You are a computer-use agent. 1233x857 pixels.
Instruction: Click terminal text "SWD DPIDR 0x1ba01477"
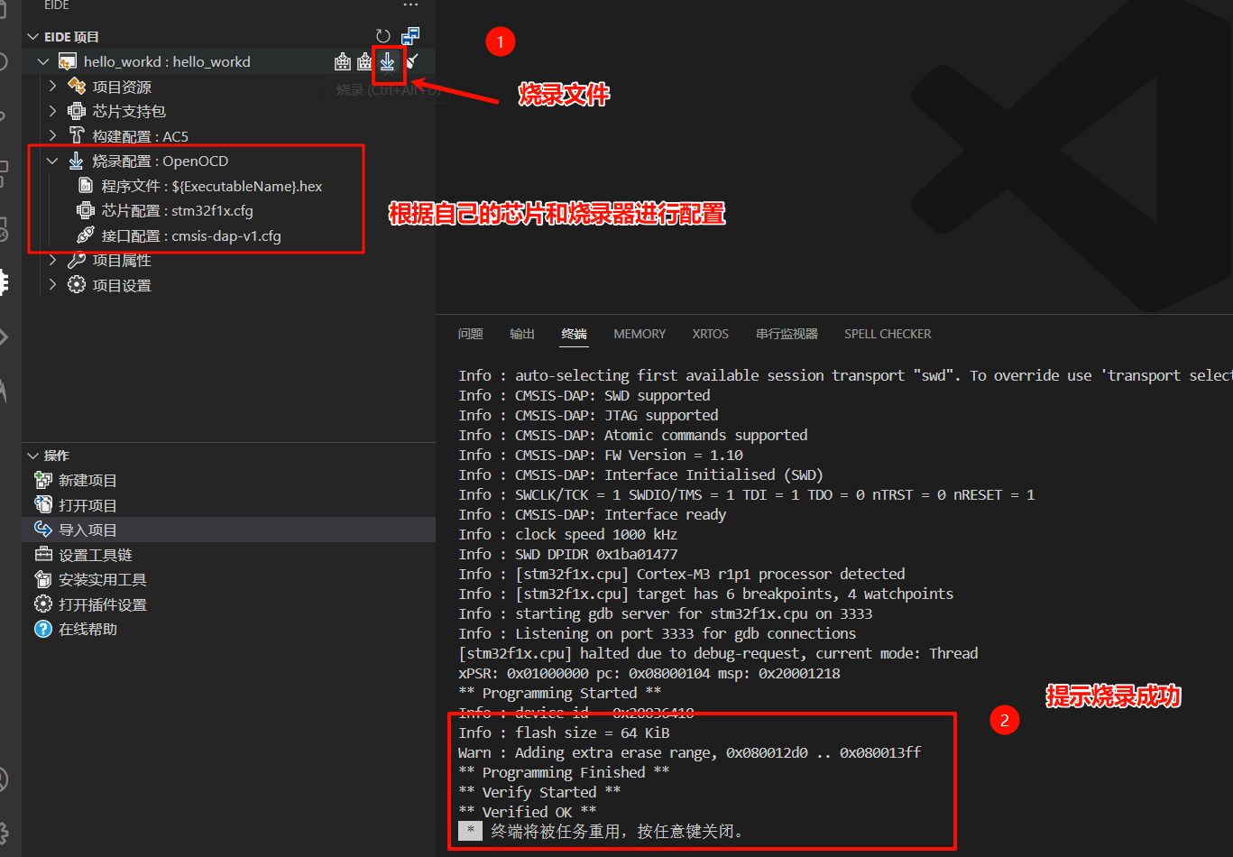click(x=596, y=554)
